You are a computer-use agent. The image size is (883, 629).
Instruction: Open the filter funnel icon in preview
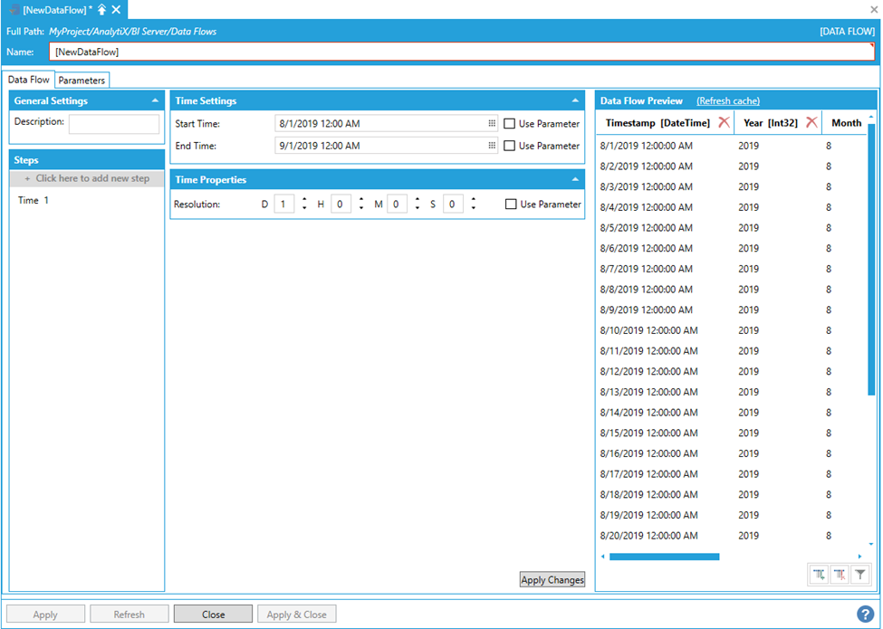coord(860,574)
